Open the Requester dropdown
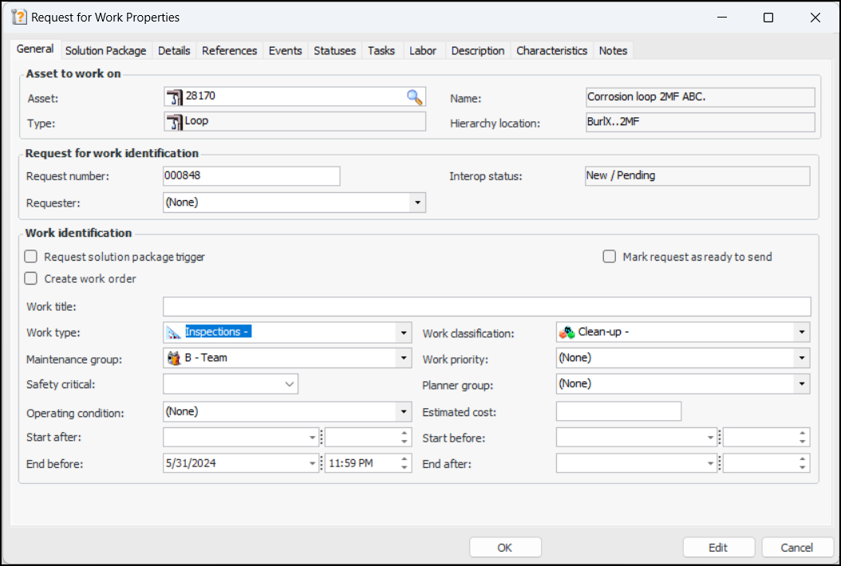This screenshot has height=566, width=841. (417, 203)
